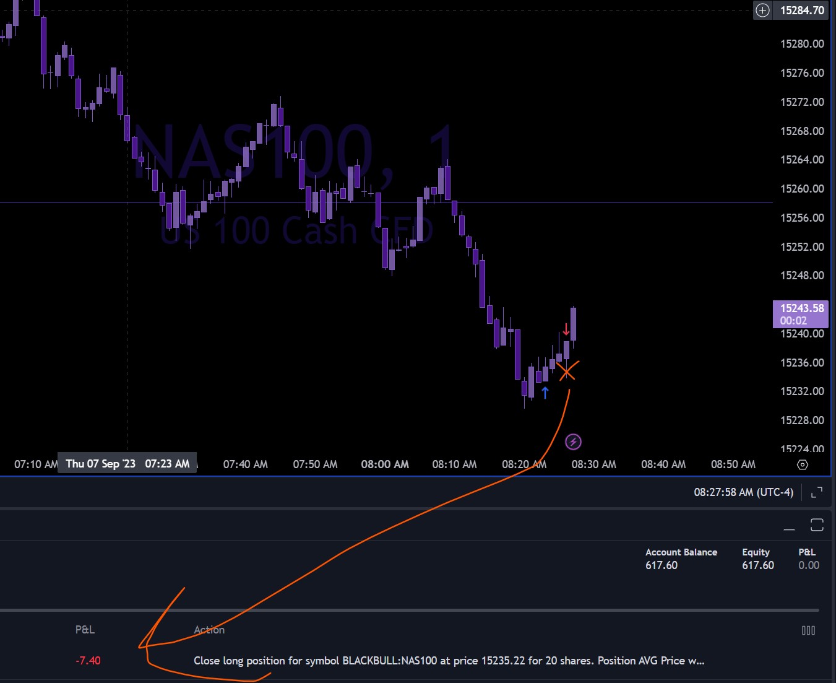Click the plus icon beside price 15284.70
836x683 pixels.
[762, 10]
